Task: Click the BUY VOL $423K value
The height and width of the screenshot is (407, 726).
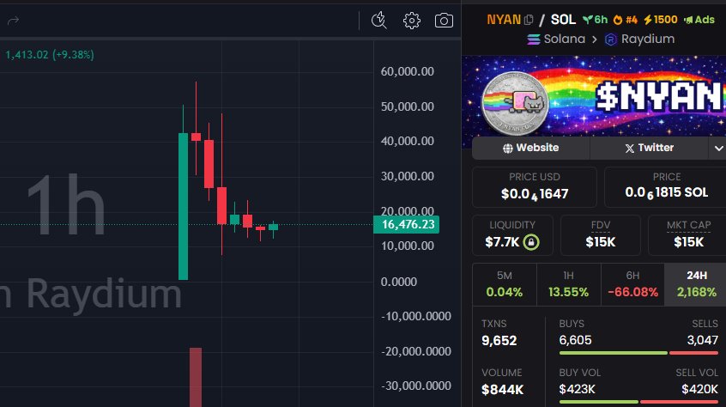Action: (577, 390)
